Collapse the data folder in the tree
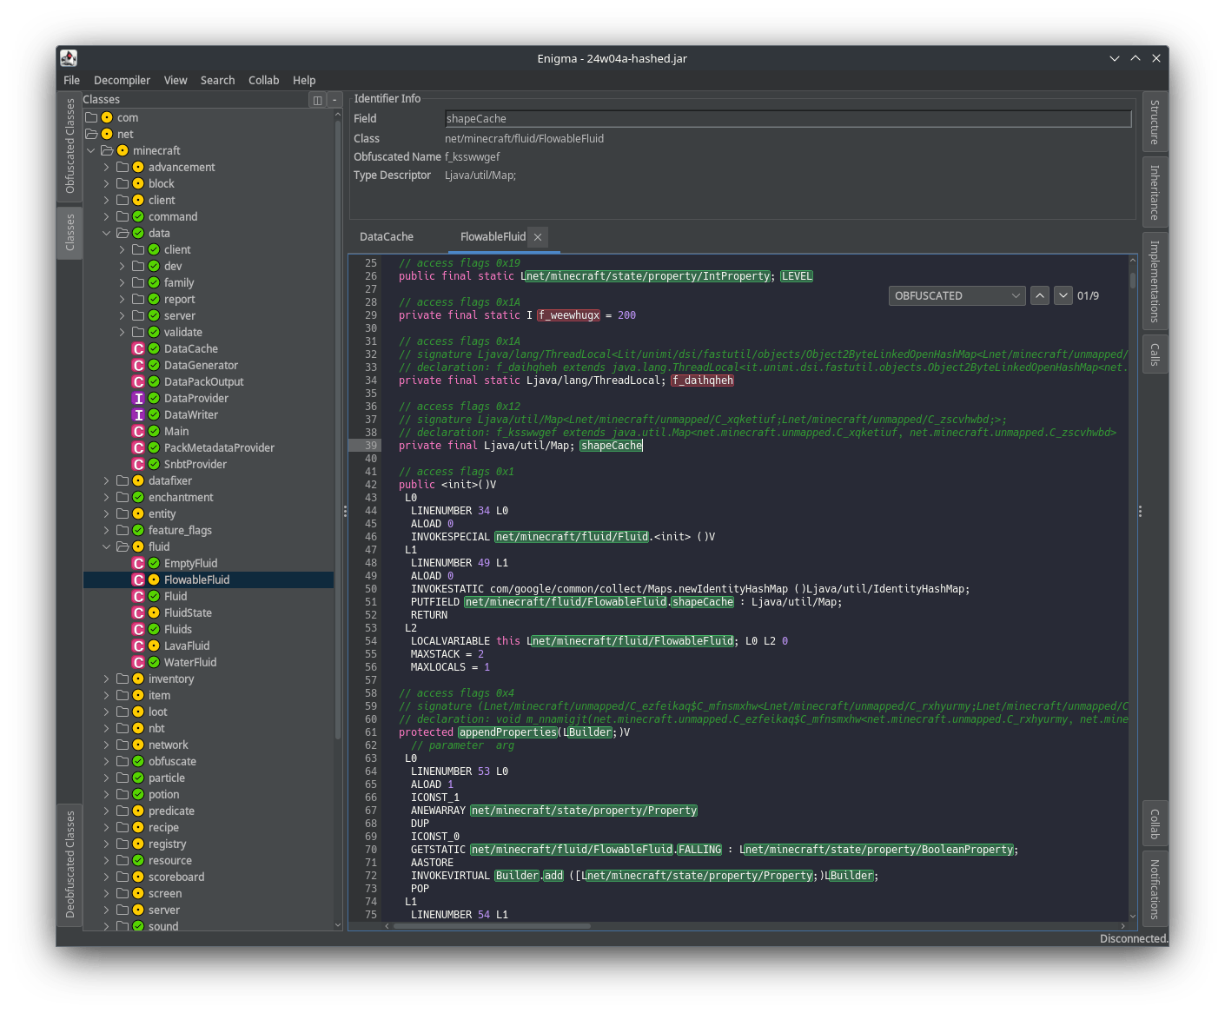This screenshot has width=1225, height=1013. click(x=107, y=233)
